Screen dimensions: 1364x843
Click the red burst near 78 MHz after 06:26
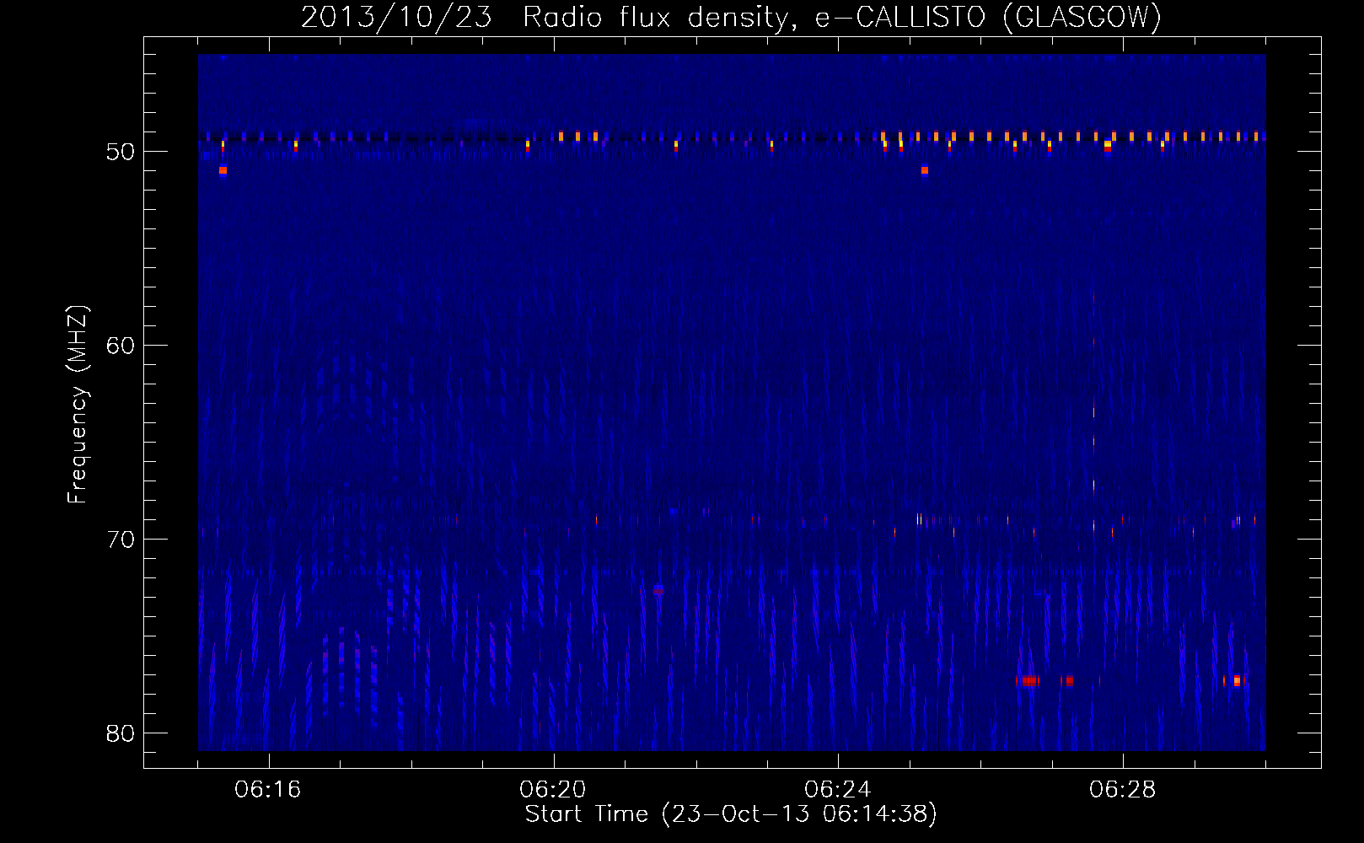pos(1028,680)
